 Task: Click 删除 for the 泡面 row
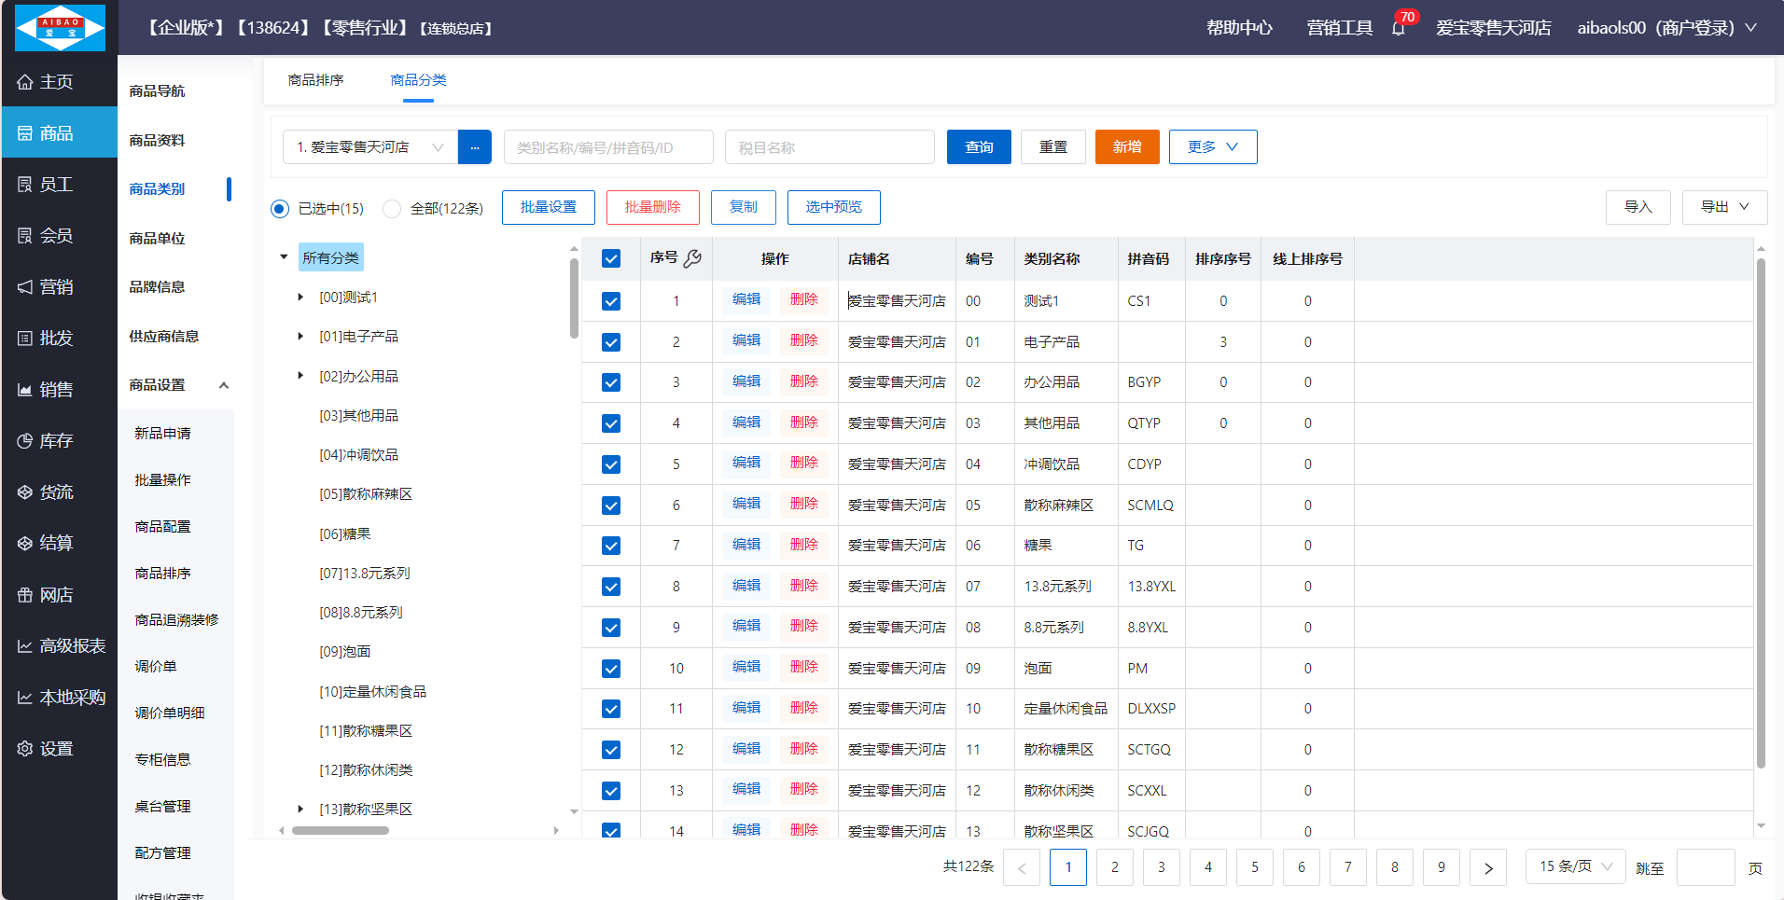click(804, 668)
